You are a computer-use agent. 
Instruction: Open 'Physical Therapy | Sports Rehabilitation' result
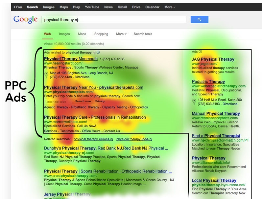coord(108,171)
